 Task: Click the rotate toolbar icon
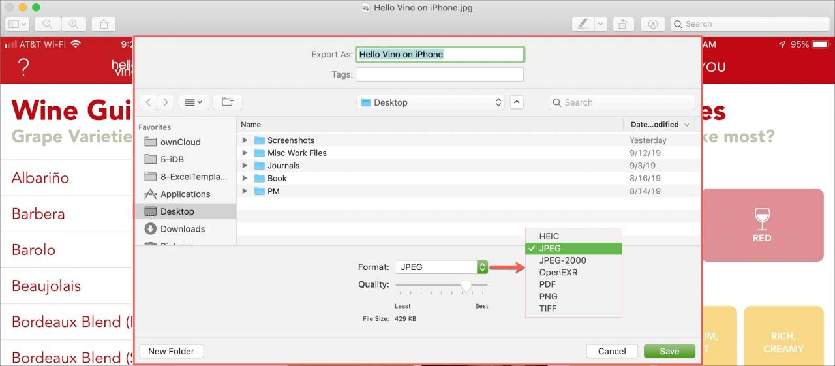622,24
